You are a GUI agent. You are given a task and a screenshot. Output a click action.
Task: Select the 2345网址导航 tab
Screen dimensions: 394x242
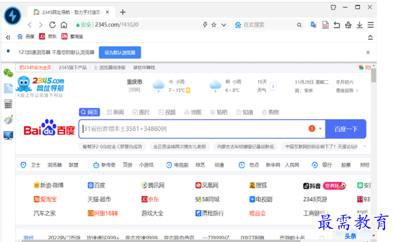(71, 12)
